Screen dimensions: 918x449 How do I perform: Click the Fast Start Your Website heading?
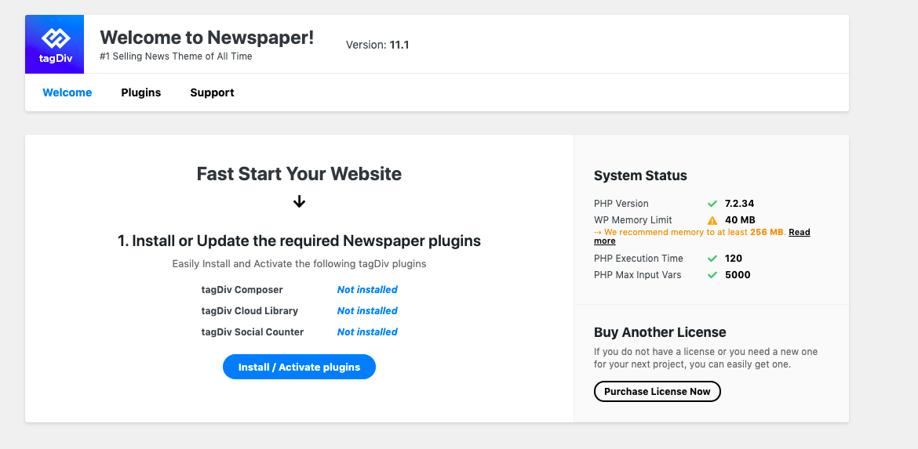coord(299,174)
